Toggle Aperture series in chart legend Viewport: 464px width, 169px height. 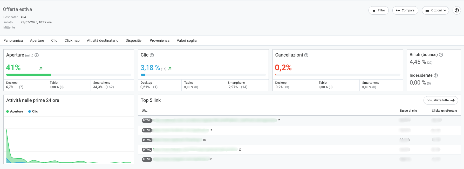pyautogui.click(x=15, y=111)
